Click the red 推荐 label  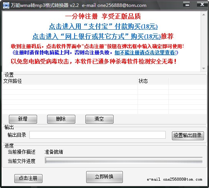click(x=167, y=36)
